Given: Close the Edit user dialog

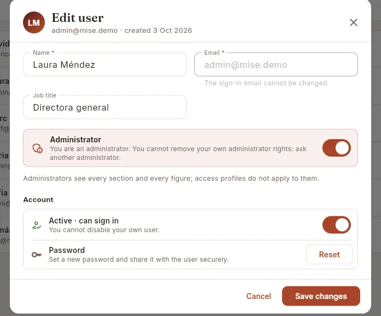Looking at the screenshot, I should coord(353,22).
